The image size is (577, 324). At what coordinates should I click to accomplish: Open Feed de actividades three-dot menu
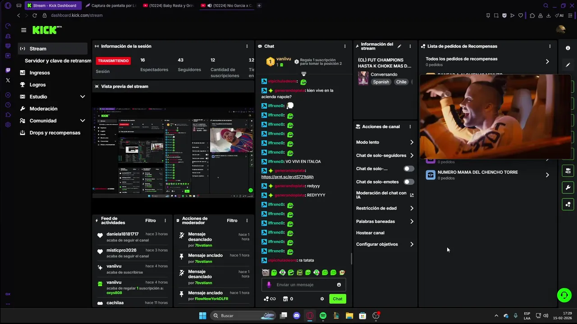point(165,220)
